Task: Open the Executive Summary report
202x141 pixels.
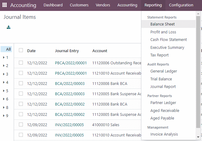Action: click(167, 47)
